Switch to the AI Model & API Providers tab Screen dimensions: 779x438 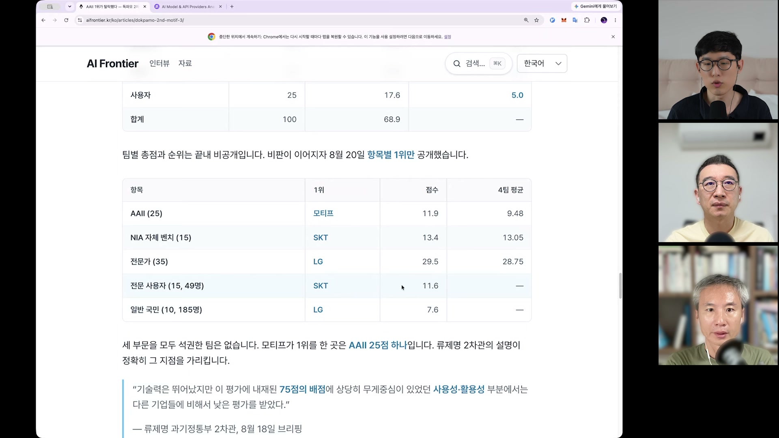pos(188,6)
